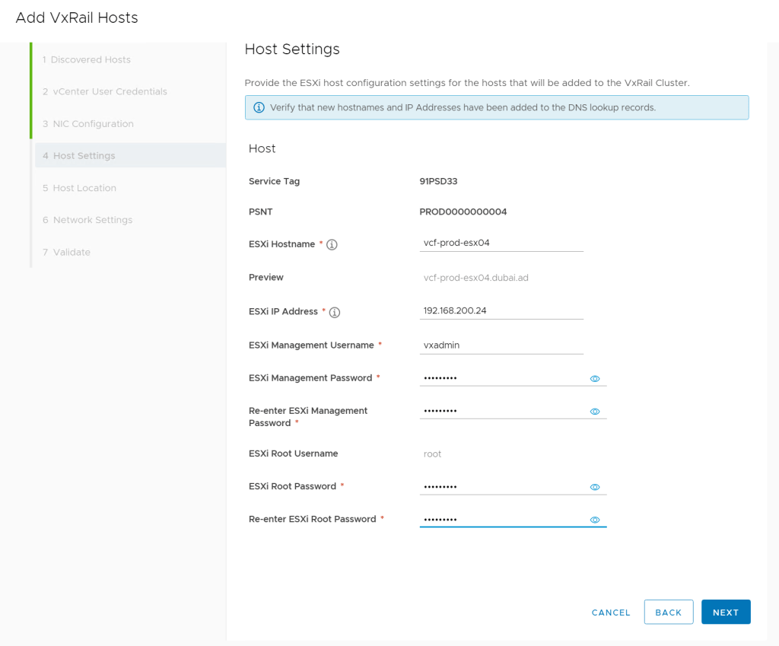The image size is (779, 646).
Task: Toggle visibility of ESXi Root Password
Action: [x=595, y=487]
